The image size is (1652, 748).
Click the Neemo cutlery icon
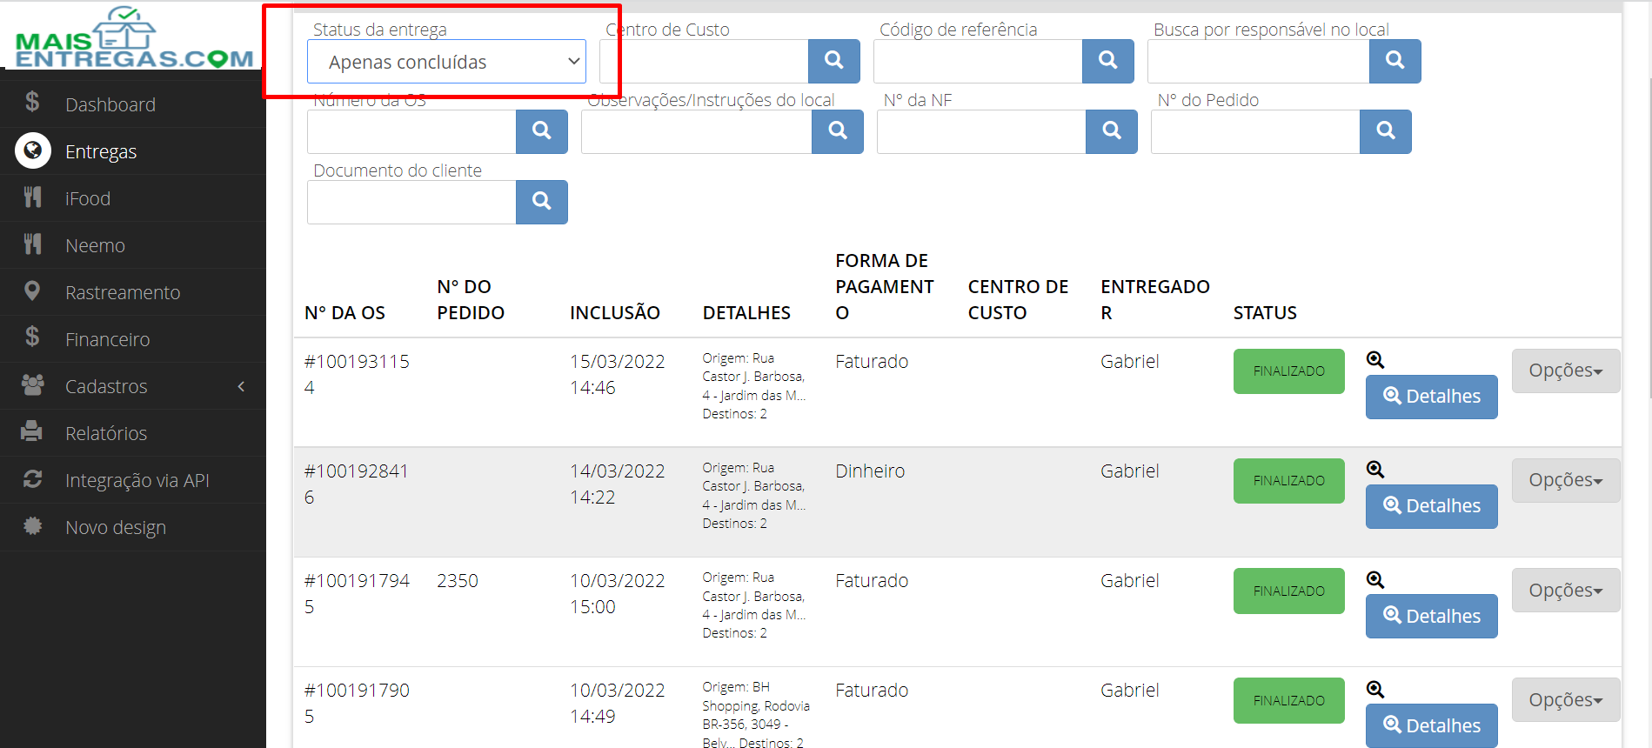pyautogui.click(x=32, y=244)
